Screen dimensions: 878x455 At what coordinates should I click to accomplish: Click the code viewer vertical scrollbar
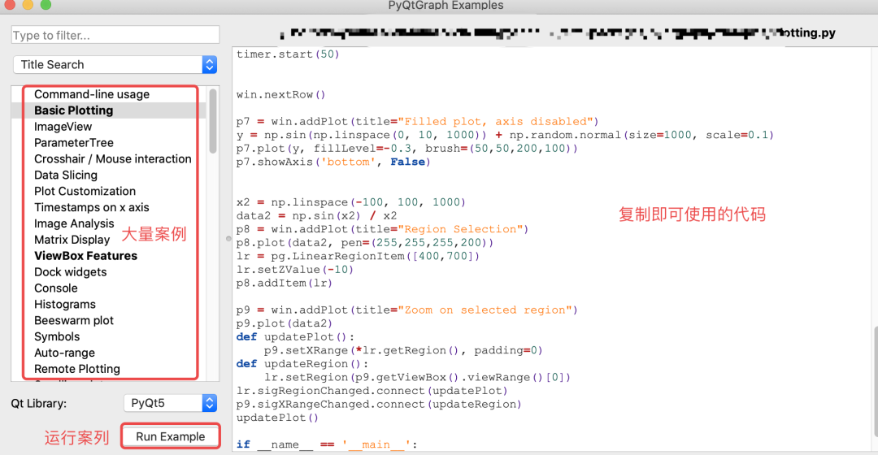point(876,382)
